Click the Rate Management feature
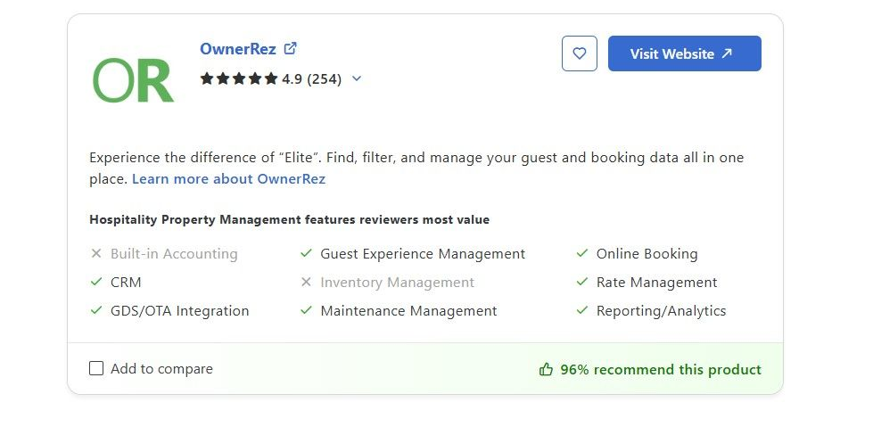The image size is (873, 427). pos(657,283)
